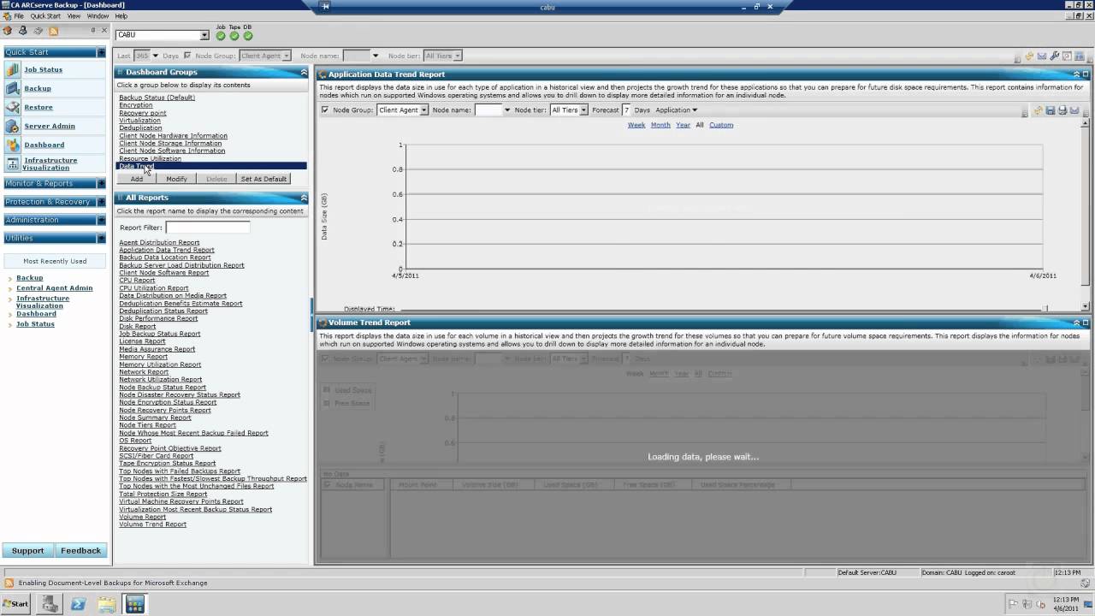Open the Job Status icon in Quick Start
The image size is (1095, 616).
click(x=12, y=70)
